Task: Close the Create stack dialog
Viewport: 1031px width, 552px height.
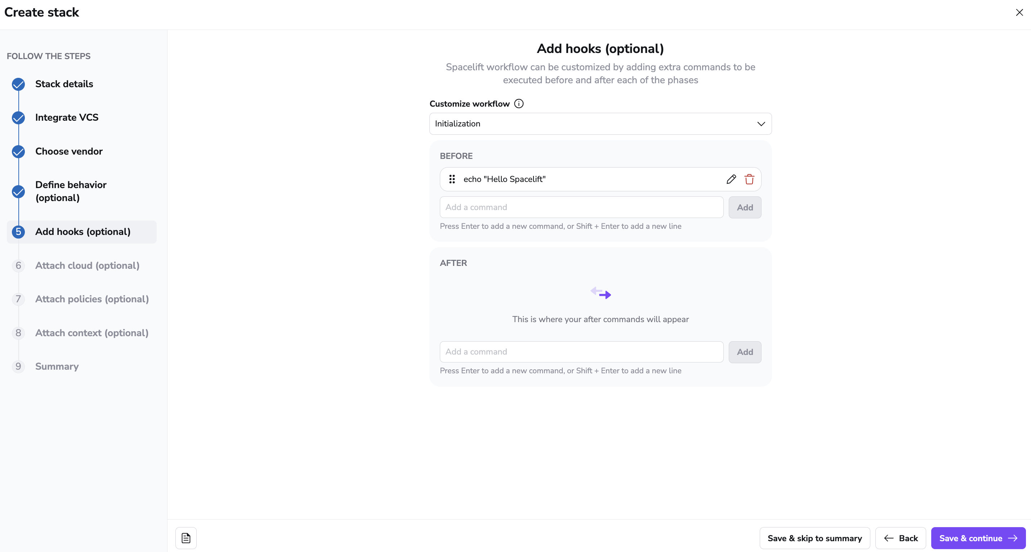Action: coord(1019,12)
